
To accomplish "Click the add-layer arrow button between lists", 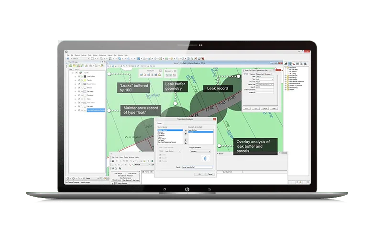I will coord(186,131).
